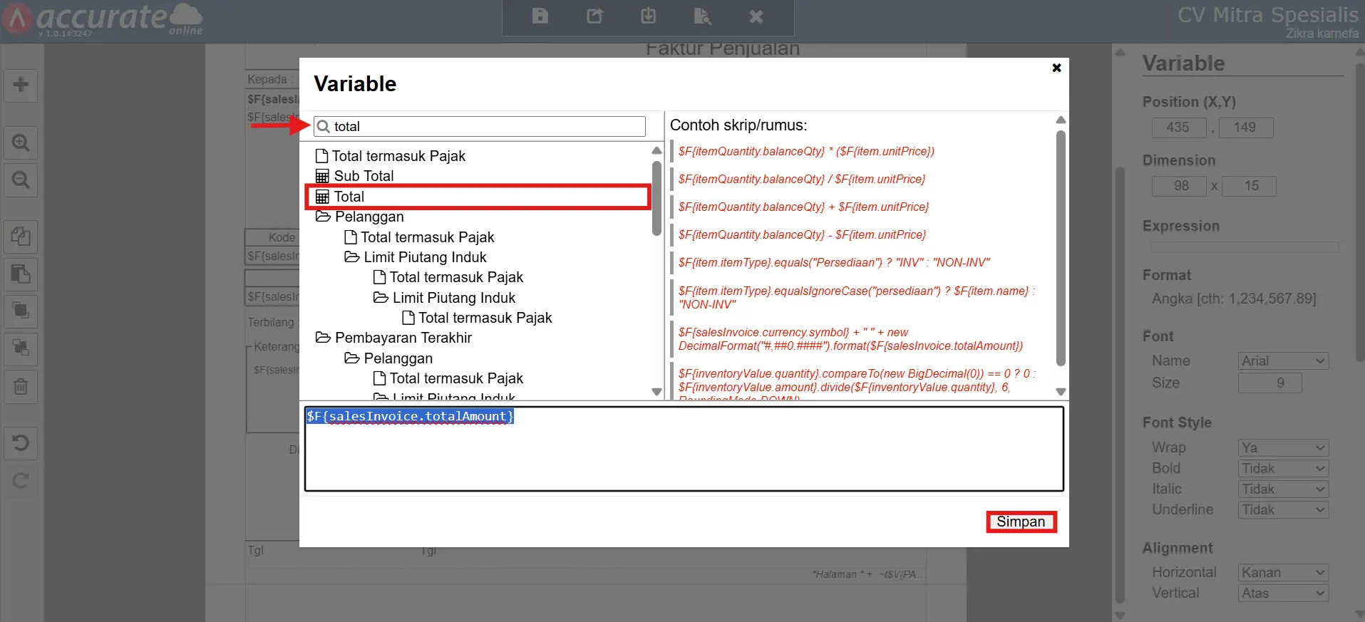Click the X icon in top toolbar
Image resolution: width=1365 pixels, height=622 pixels.
click(756, 16)
